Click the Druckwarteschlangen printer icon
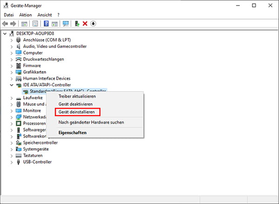Image resolution: width=279 pixels, height=204 pixels. [x=19, y=59]
